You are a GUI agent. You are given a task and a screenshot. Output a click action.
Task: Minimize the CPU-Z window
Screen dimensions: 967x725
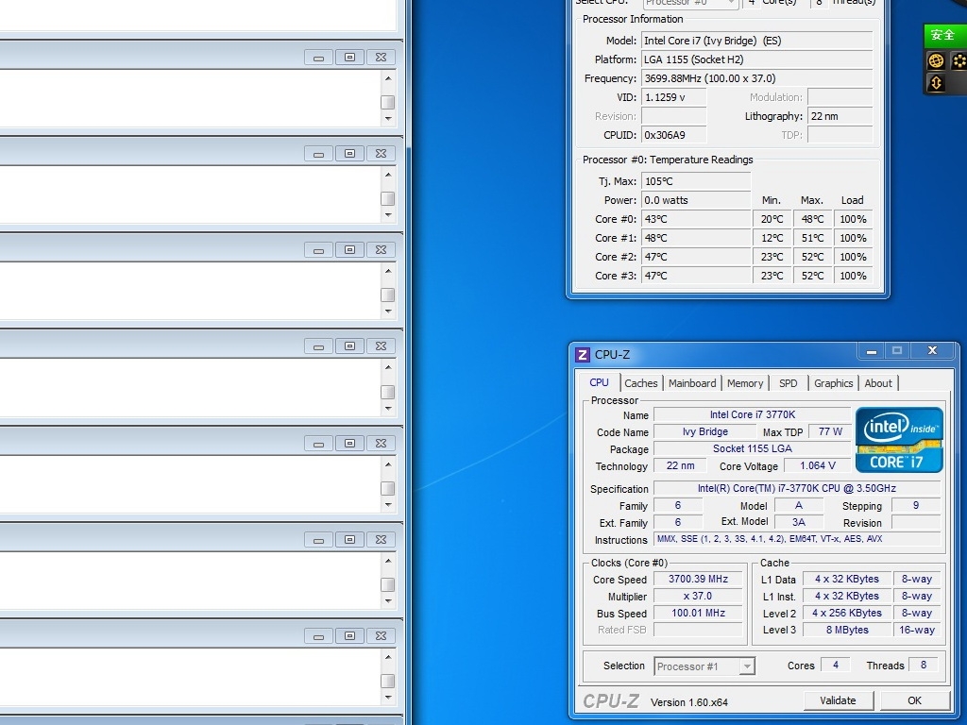(x=870, y=351)
